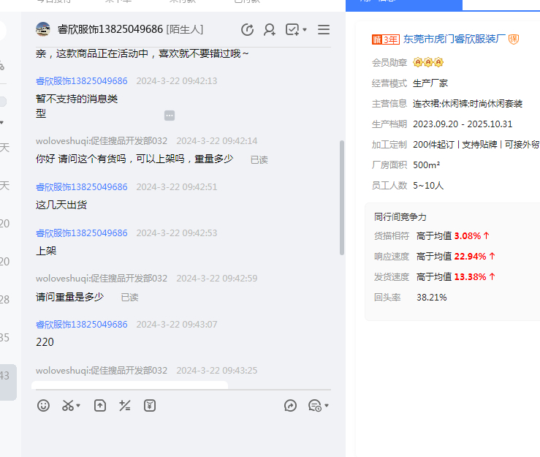Expand the scissors screenshot options arrow
The width and height of the screenshot is (540, 457).
78,406
